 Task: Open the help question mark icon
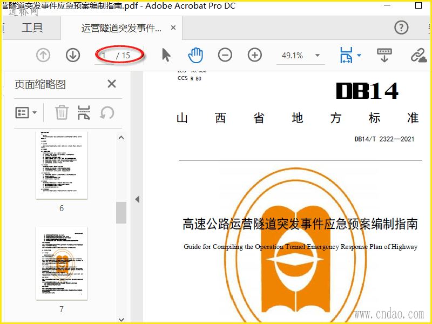tap(401, 28)
